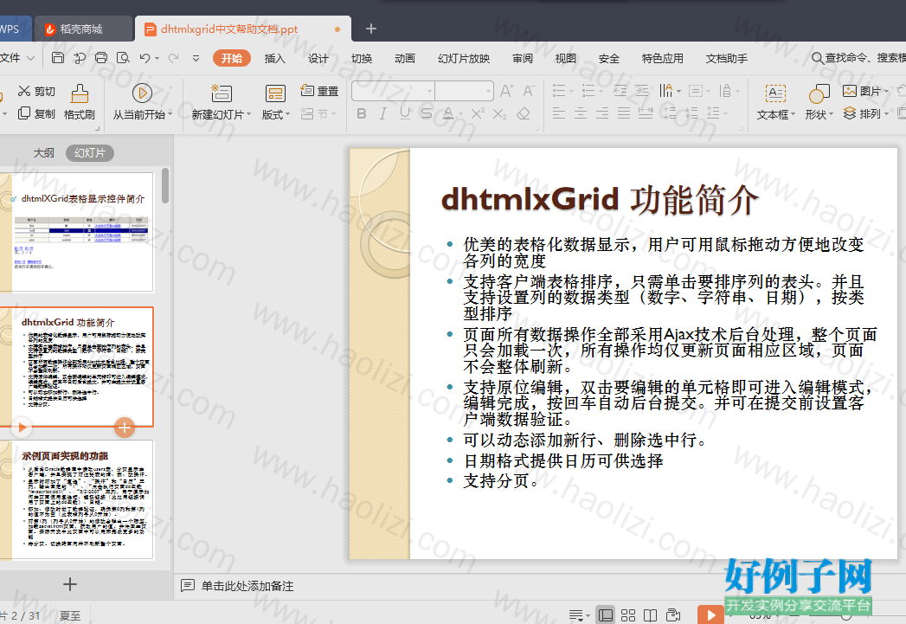This screenshot has height=624, width=906.
Task: Click the orange Play slideshow button in status bar
Action: [x=710, y=614]
